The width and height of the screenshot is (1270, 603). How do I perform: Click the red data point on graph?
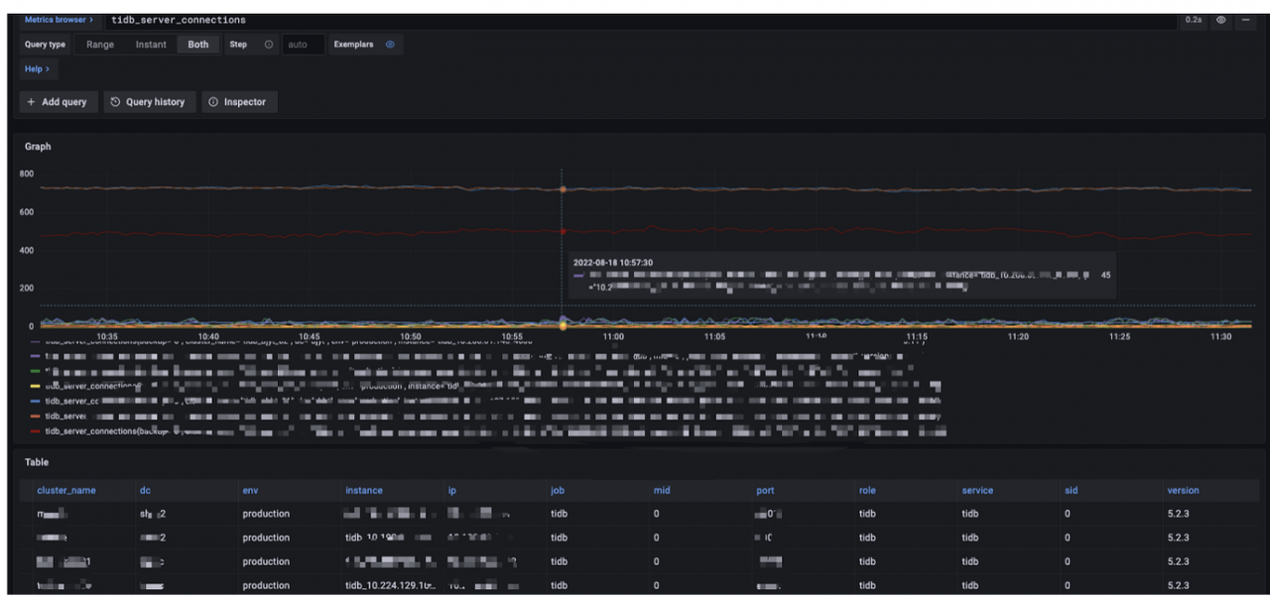[x=563, y=232]
